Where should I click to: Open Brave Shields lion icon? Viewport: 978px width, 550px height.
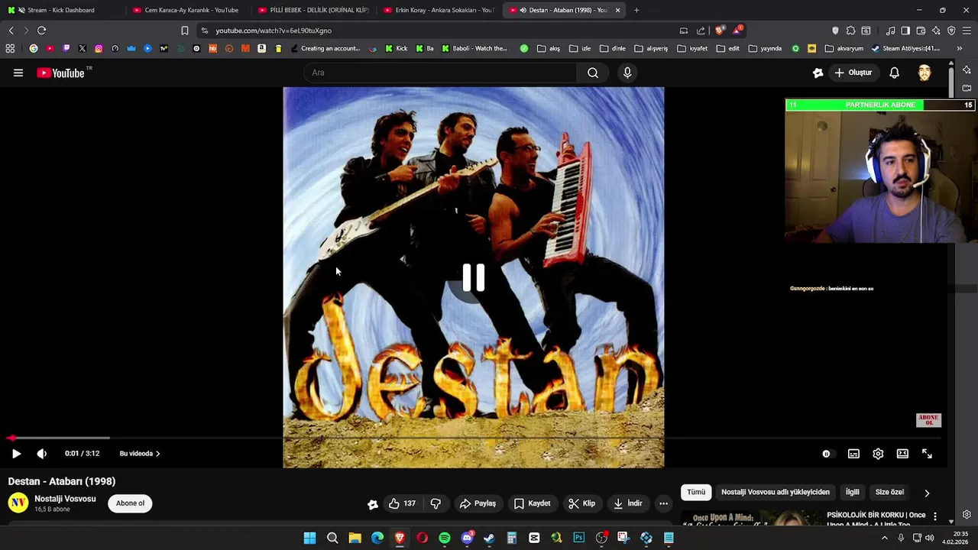coord(719,31)
